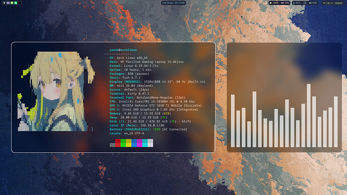Click the brightness 100% indicator

click(x=274, y=3)
